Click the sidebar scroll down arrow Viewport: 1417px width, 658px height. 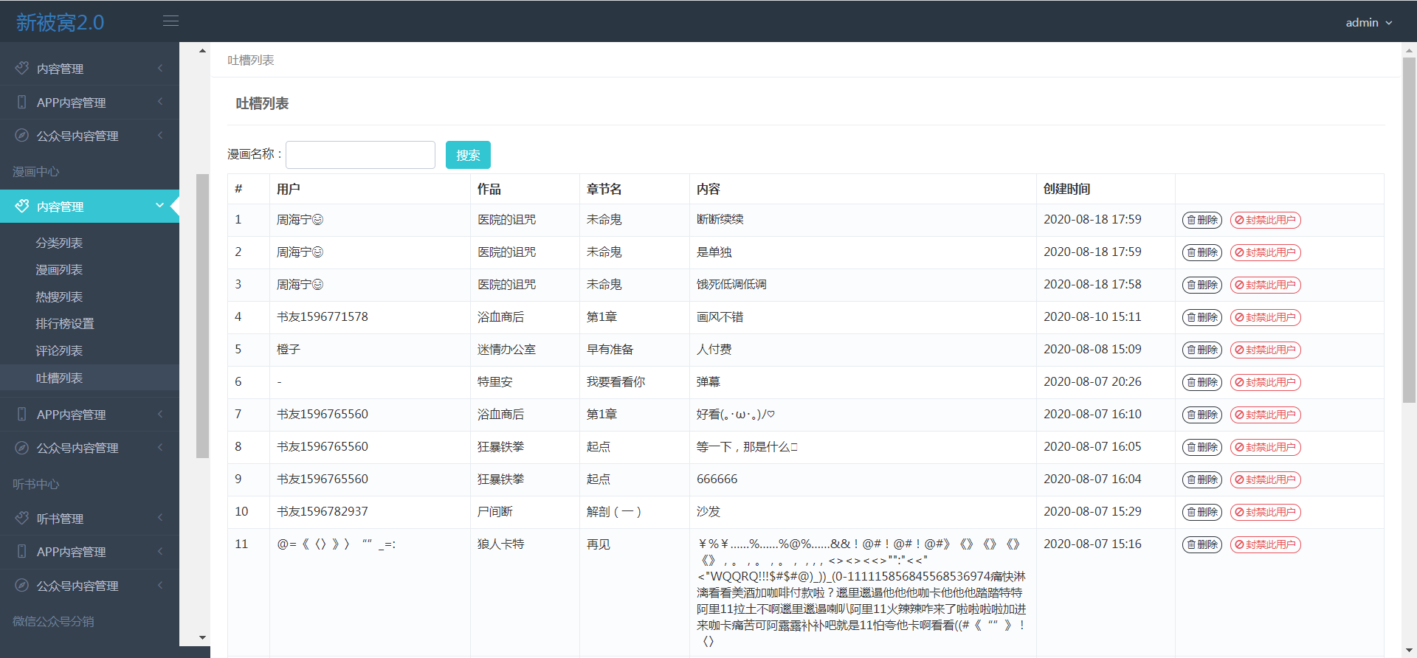(x=202, y=637)
